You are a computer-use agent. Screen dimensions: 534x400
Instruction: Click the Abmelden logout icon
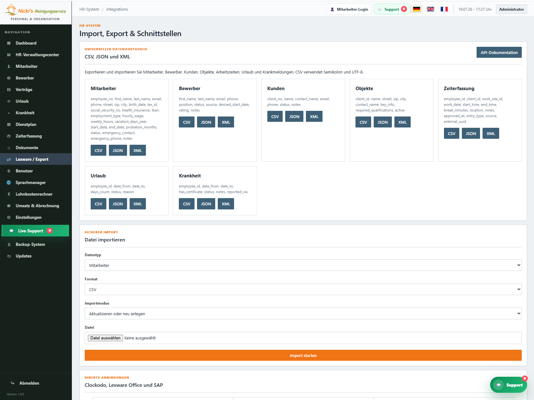click(x=13, y=383)
